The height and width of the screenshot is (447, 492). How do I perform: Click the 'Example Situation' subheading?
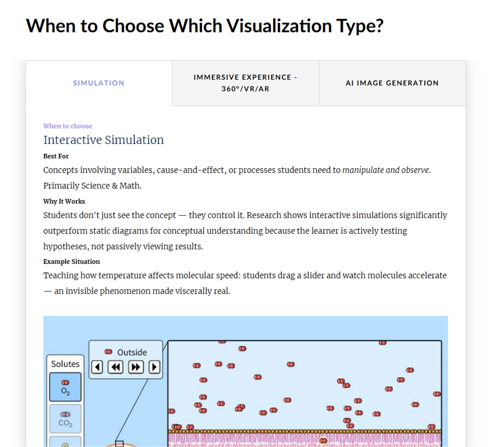pyautogui.click(x=71, y=261)
